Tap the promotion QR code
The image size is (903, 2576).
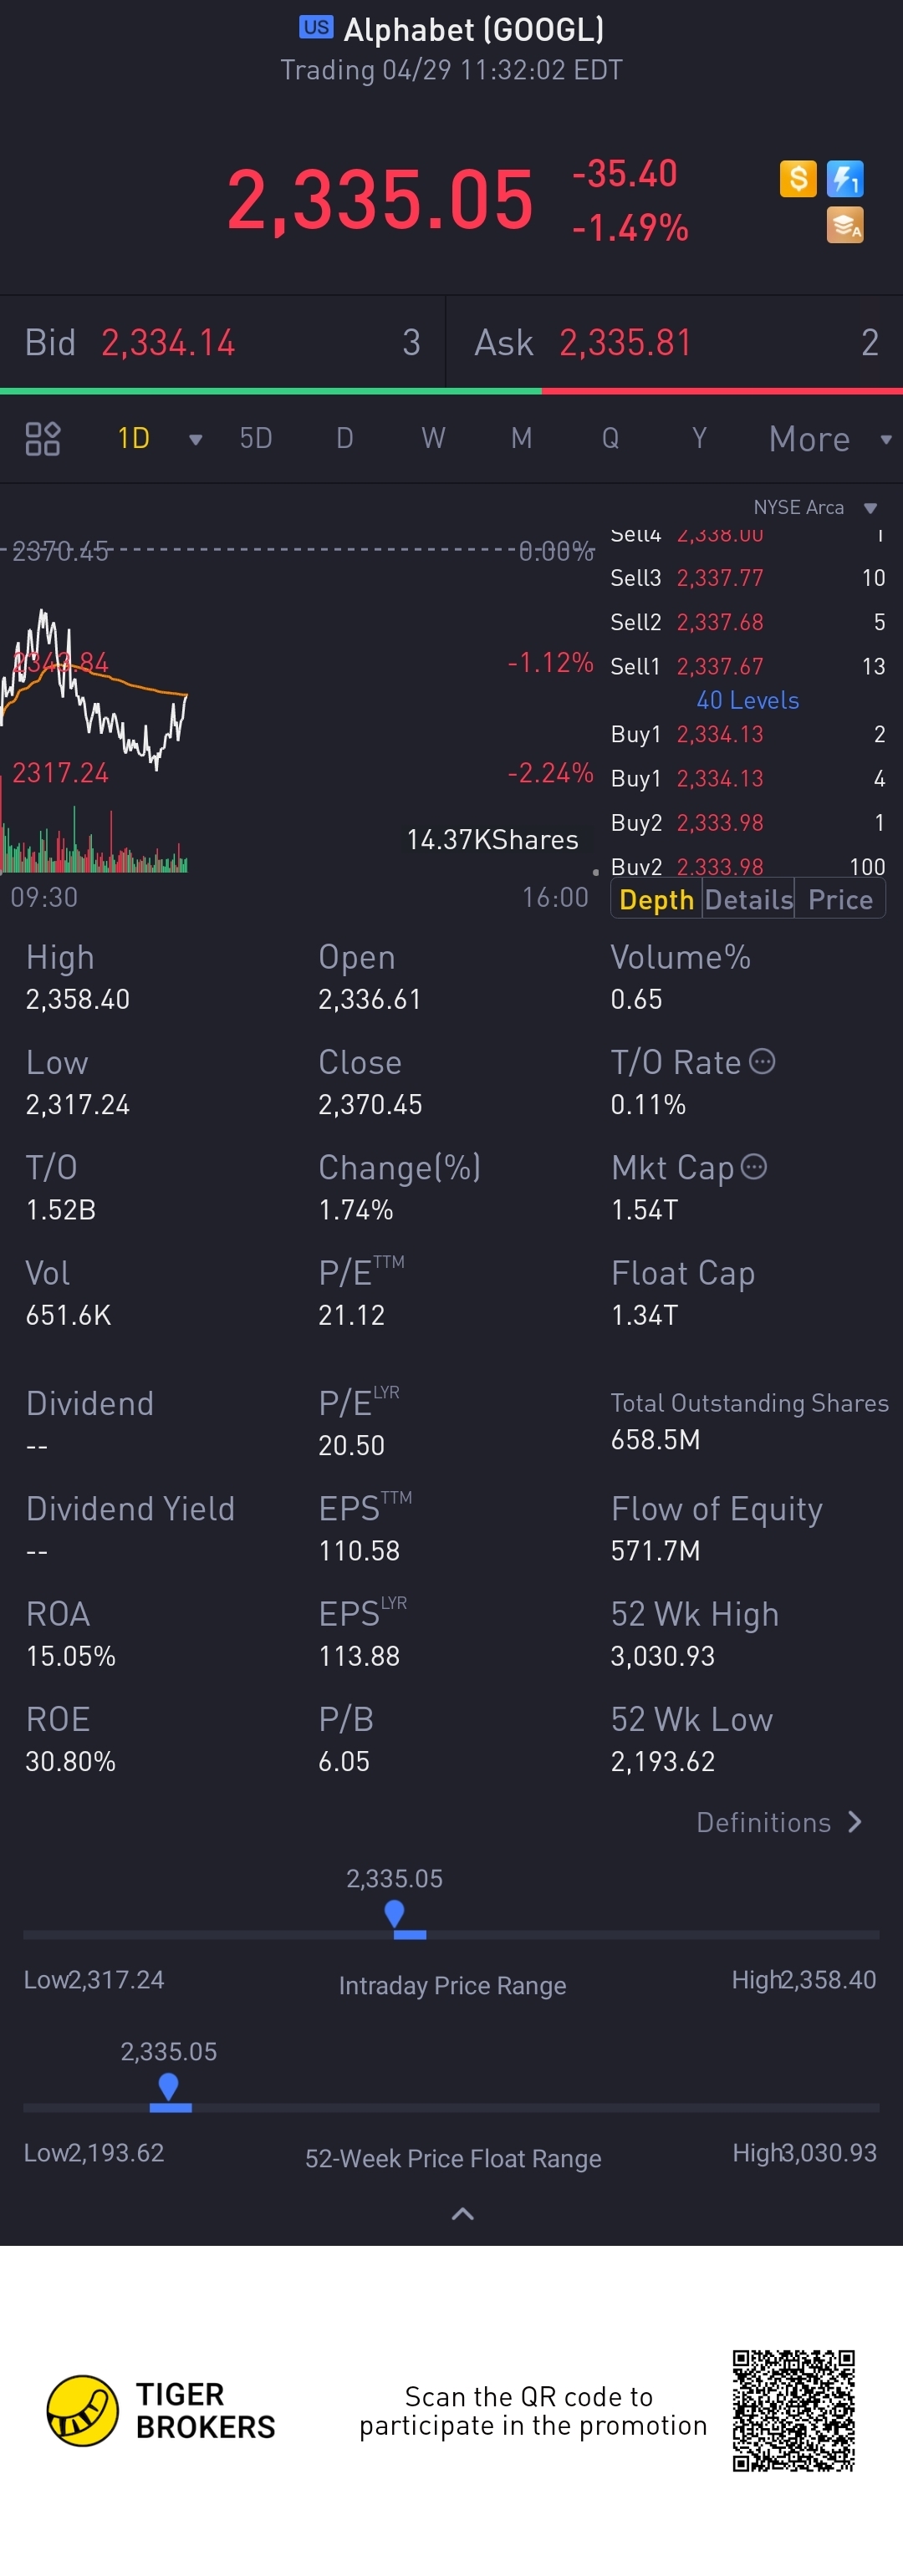tap(793, 2410)
